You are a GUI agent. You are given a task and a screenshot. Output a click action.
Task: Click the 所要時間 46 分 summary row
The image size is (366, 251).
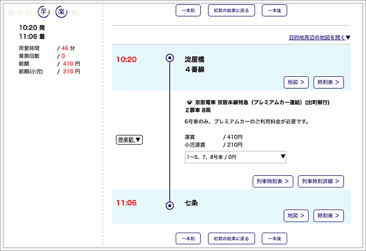(47, 48)
